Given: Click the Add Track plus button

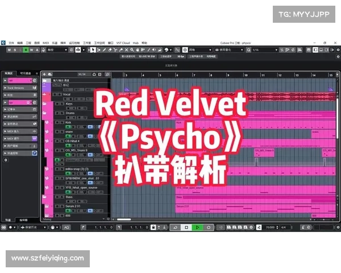Looking at the screenshot, I should (x=44, y=75).
